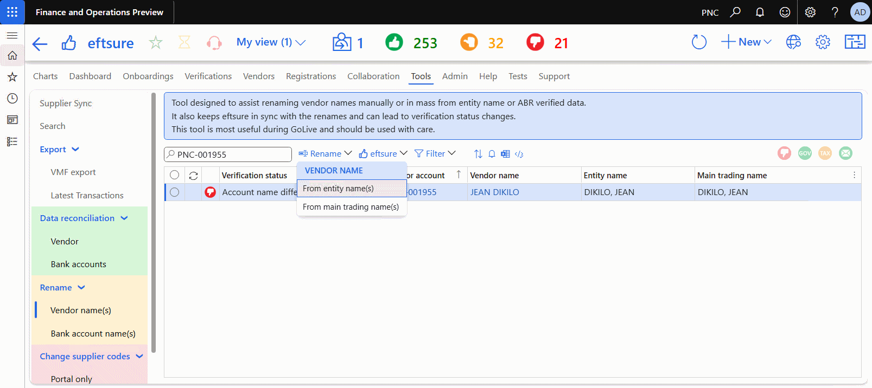
Task: Open Bank account name(s) rename tool
Action: (93, 334)
